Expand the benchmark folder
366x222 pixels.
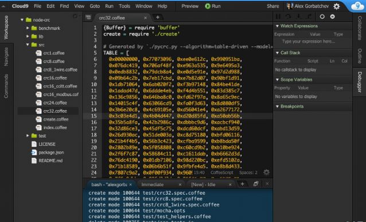coord(28,28)
